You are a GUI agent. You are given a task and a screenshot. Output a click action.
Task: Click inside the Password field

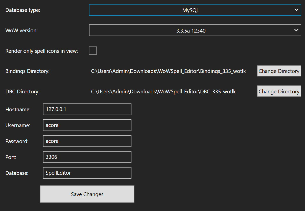87,141
